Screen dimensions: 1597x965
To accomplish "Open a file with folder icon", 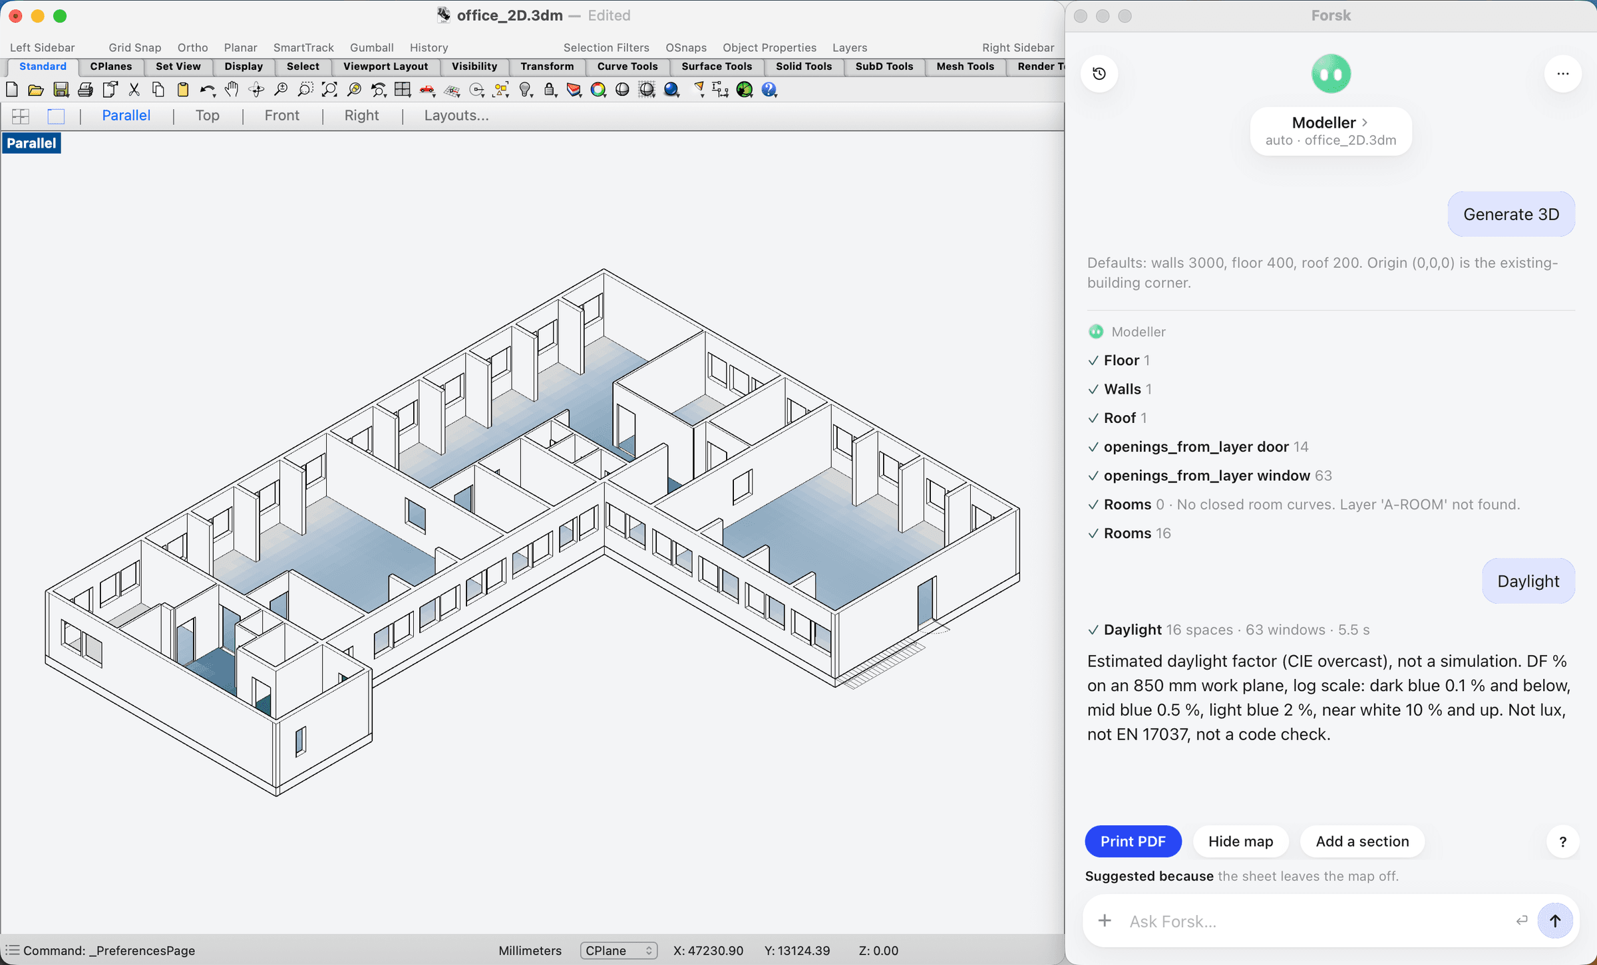I will point(36,90).
